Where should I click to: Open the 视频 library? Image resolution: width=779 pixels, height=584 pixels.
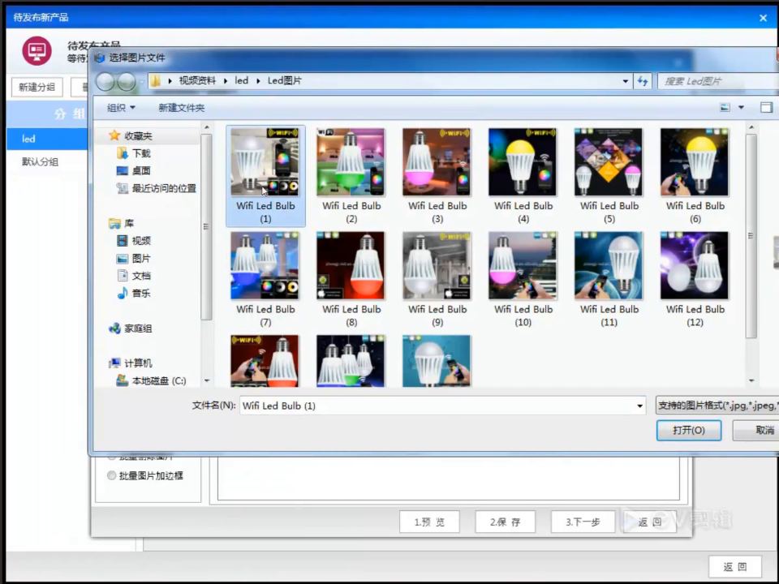click(x=133, y=241)
